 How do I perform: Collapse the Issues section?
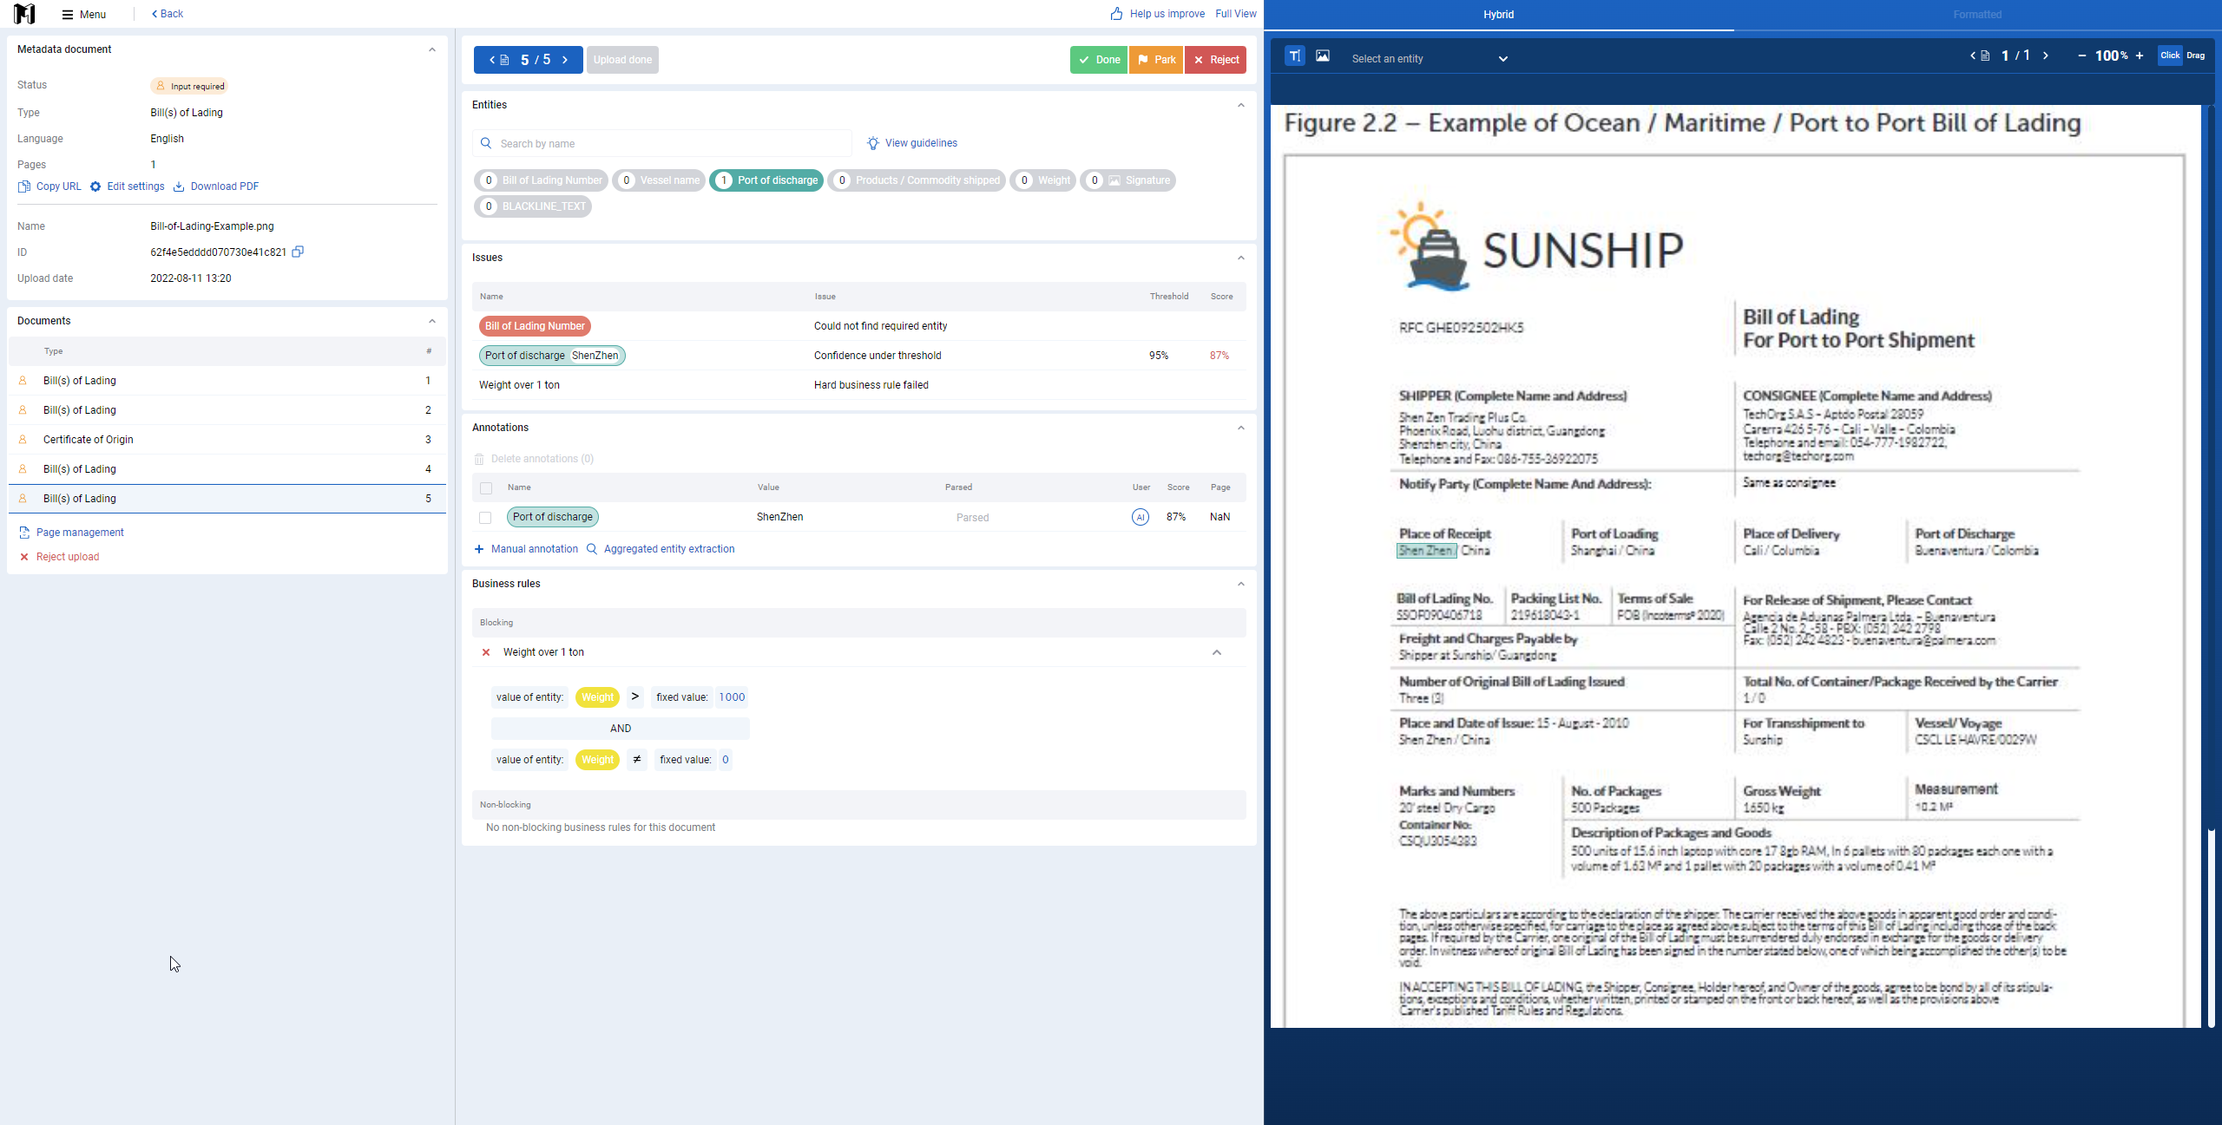(1241, 258)
